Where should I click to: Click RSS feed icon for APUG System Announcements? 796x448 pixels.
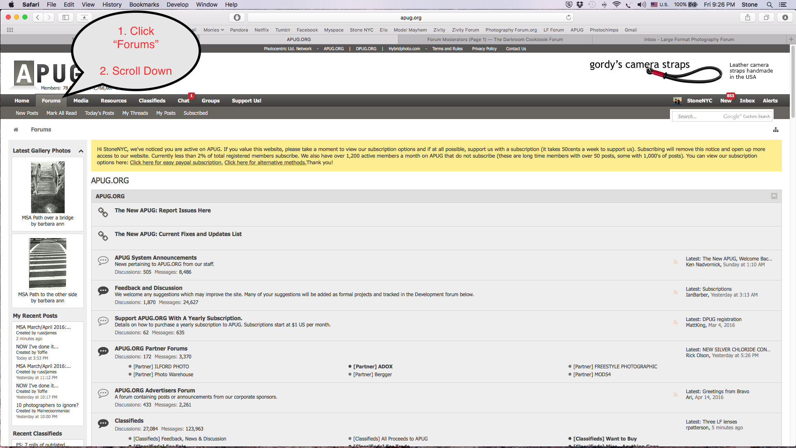(x=676, y=262)
